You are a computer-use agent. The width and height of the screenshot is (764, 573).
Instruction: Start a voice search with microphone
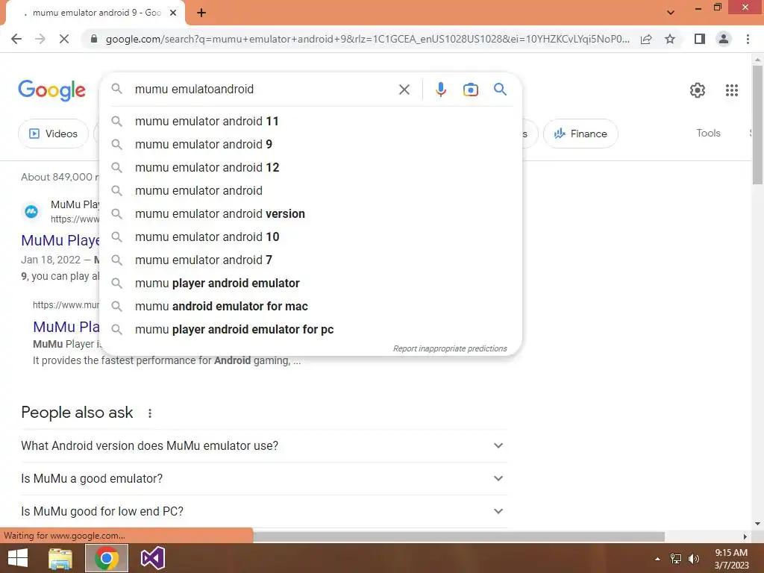[x=440, y=90]
